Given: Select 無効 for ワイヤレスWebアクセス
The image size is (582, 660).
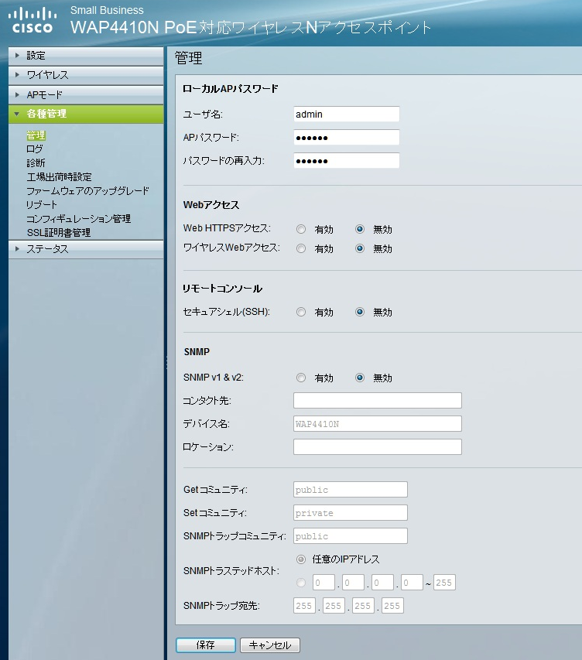Looking at the screenshot, I should pos(360,249).
